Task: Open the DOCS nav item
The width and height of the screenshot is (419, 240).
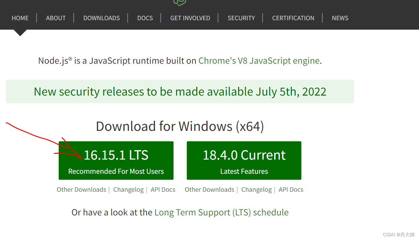Action: [145, 18]
